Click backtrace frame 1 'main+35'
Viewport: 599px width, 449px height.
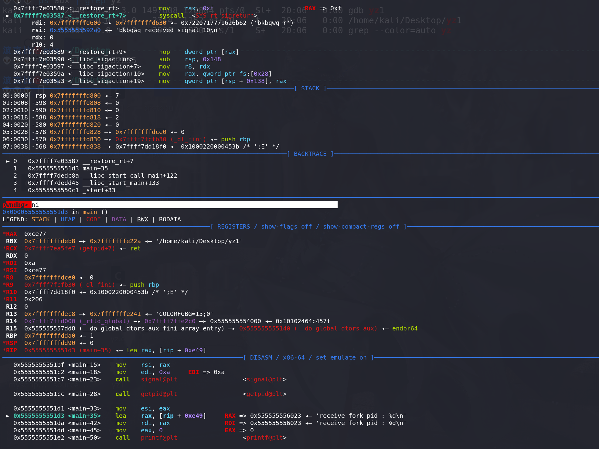[95, 168]
